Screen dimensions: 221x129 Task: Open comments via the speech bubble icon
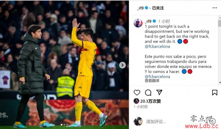tap(148, 93)
